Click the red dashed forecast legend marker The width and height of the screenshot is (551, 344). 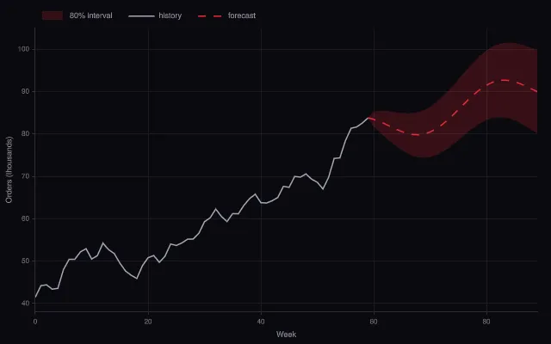[x=210, y=15]
